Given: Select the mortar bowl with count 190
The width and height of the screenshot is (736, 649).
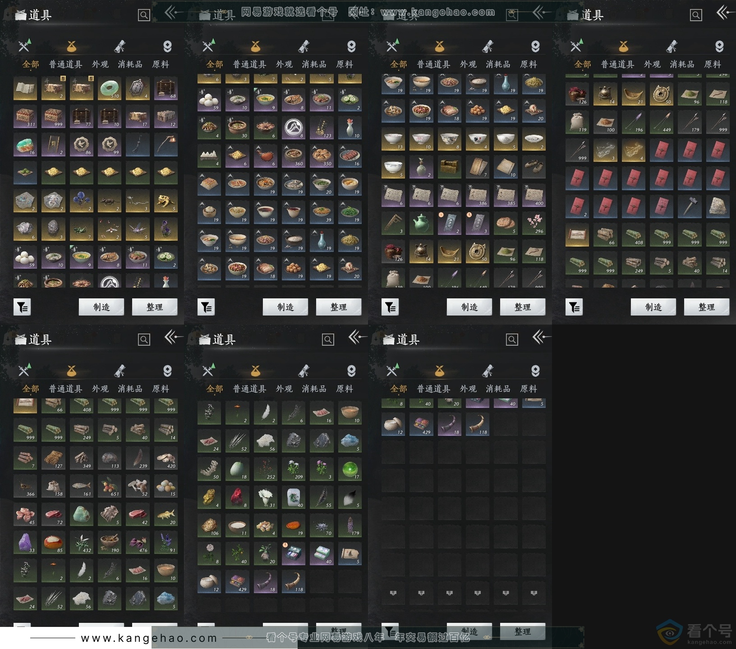Looking at the screenshot, I should 110,543.
